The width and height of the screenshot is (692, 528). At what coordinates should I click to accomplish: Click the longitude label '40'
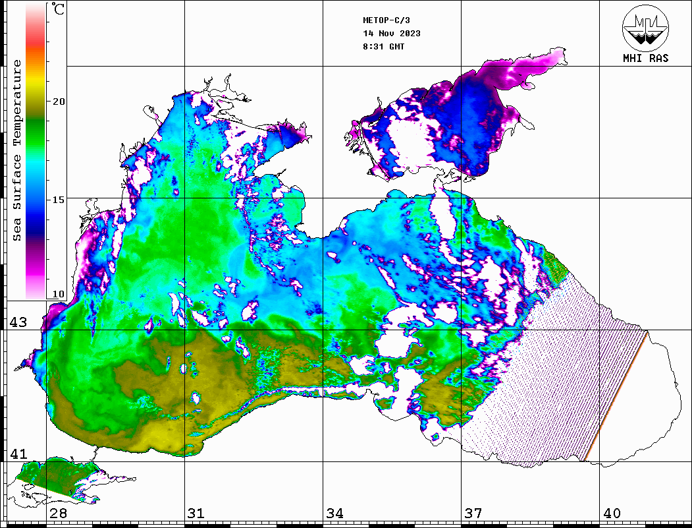coord(612,513)
